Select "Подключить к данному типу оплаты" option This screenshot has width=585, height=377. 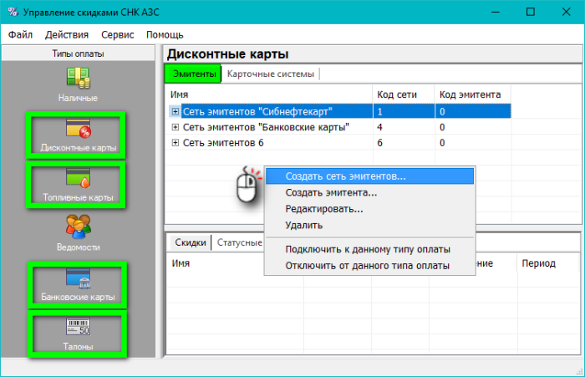367,249
